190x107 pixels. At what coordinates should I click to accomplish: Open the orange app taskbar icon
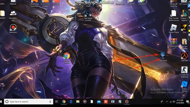coord(106,102)
